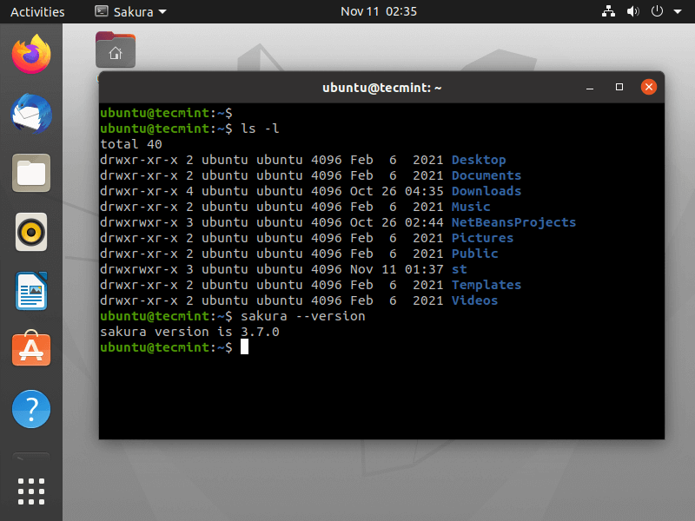The height and width of the screenshot is (521, 695).
Task: Launch Thunderbird mail from the dock
Action: pos(31,114)
